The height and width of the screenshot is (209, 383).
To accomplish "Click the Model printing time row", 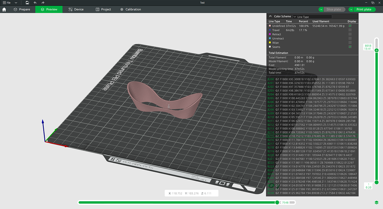I will (x=286, y=69).
